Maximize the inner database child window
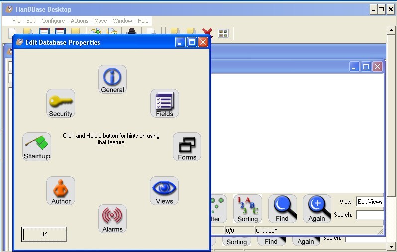The width and height of the screenshot is (397, 252). click(366, 67)
